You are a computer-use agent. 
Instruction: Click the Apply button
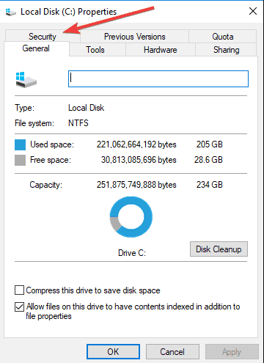232,352
